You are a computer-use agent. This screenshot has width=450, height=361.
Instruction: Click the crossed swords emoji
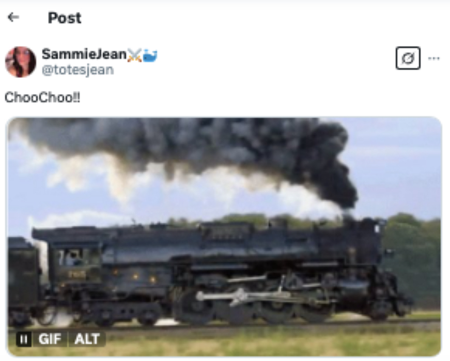point(134,55)
